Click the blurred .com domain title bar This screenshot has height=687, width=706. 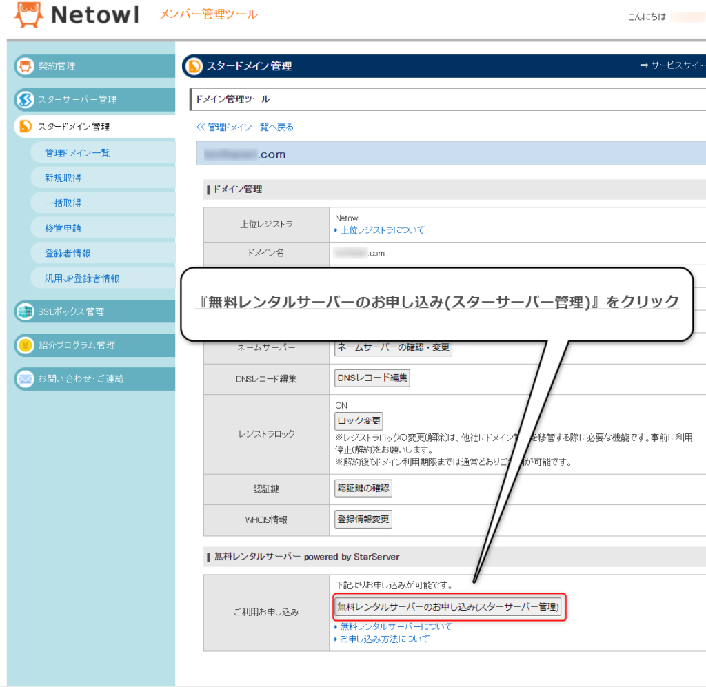click(x=451, y=154)
